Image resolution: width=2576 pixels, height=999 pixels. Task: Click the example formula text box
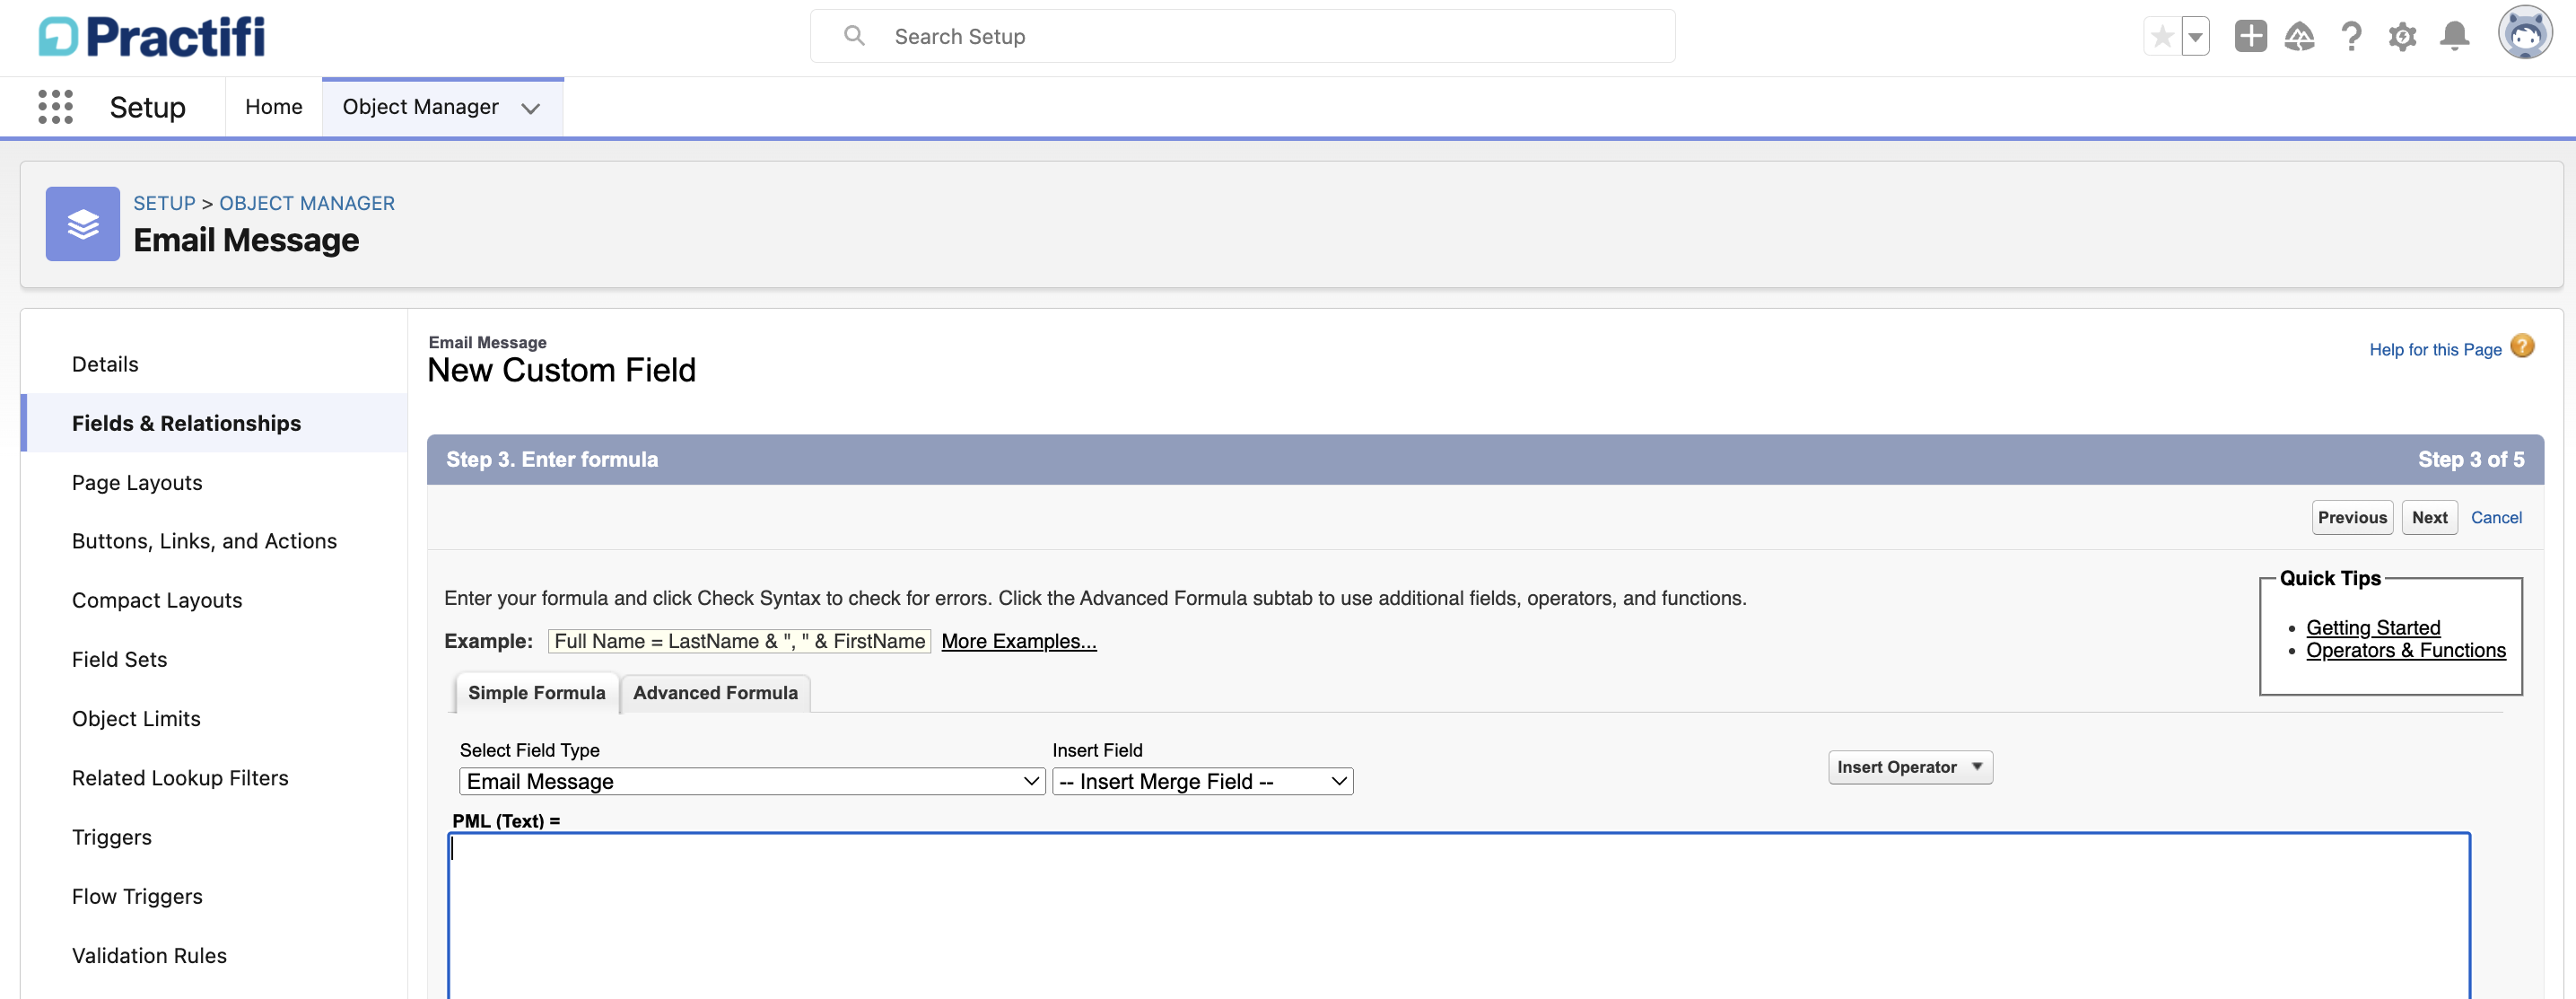(x=739, y=641)
